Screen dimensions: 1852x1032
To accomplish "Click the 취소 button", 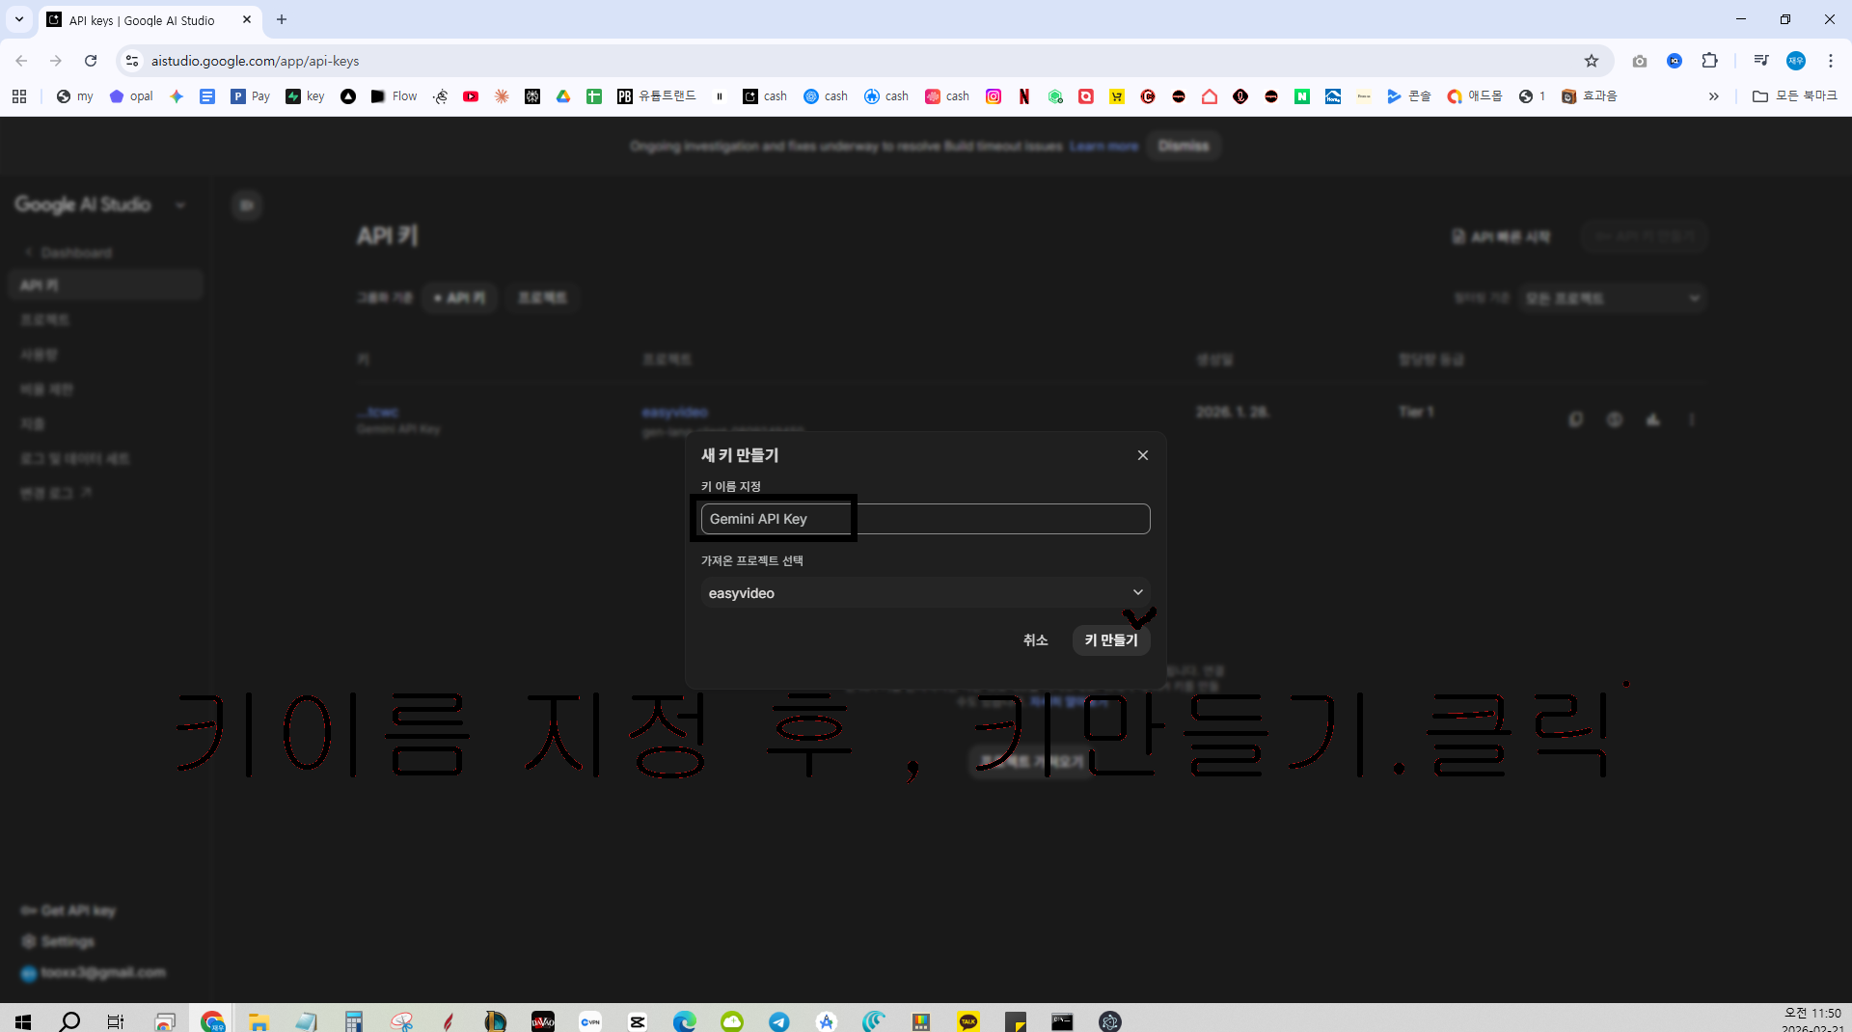I will pyautogui.click(x=1035, y=639).
